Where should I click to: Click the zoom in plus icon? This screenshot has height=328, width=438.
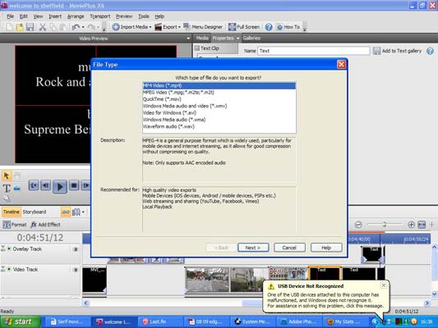pyautogui.click(x=411, y=225)
